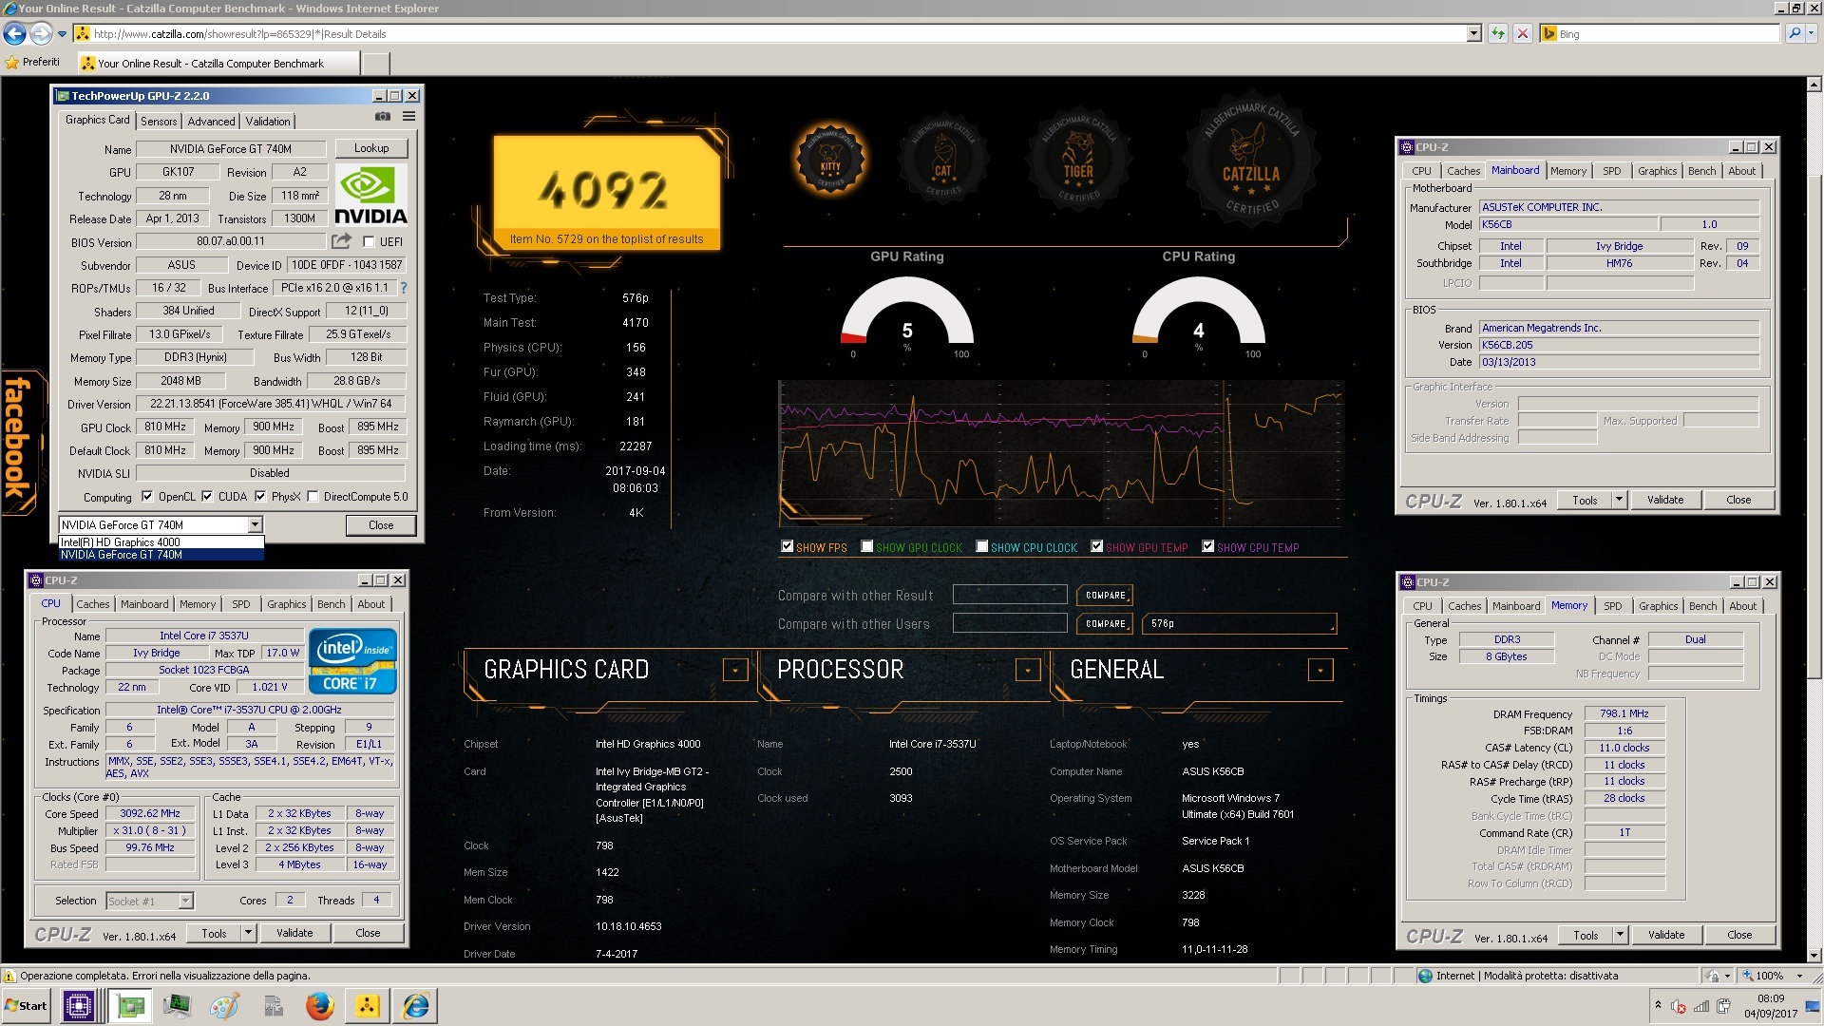Click the Catzilla yellow taskbar icon
1824x1026 pixels.
[368, 1006]
